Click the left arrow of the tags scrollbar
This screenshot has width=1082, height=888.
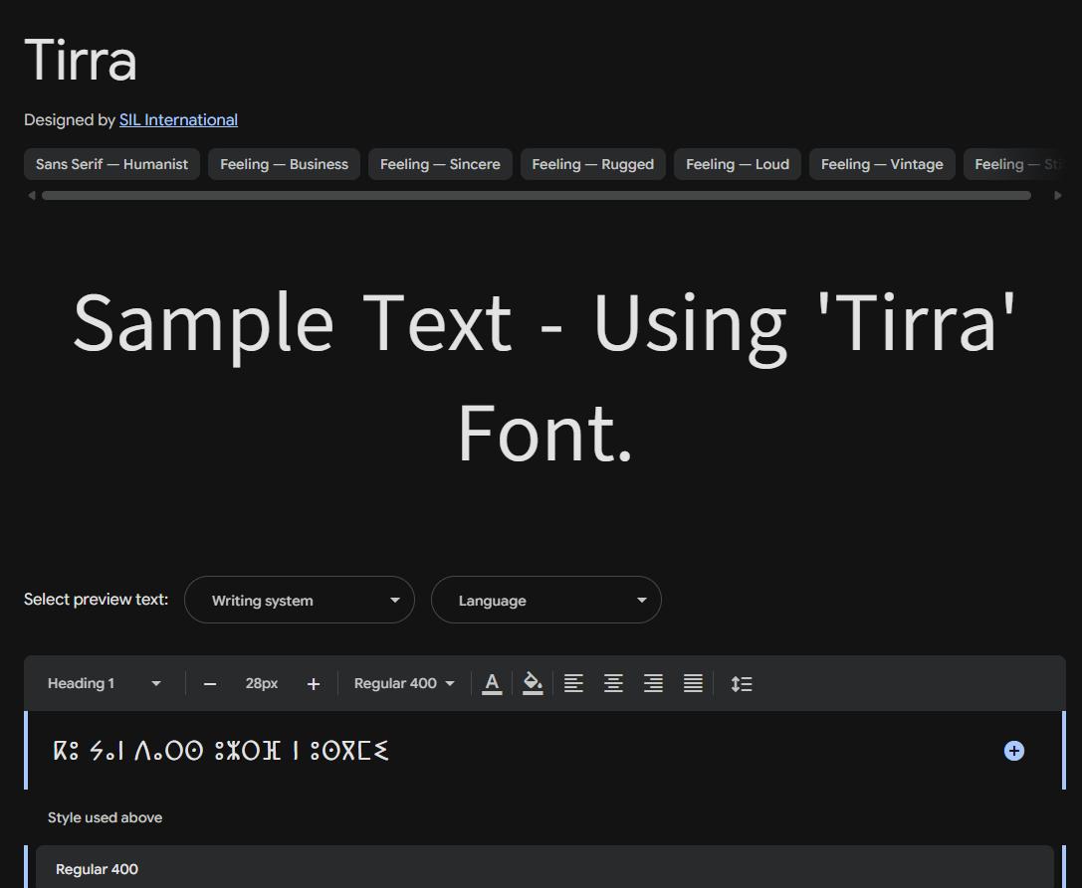(31, 196)
